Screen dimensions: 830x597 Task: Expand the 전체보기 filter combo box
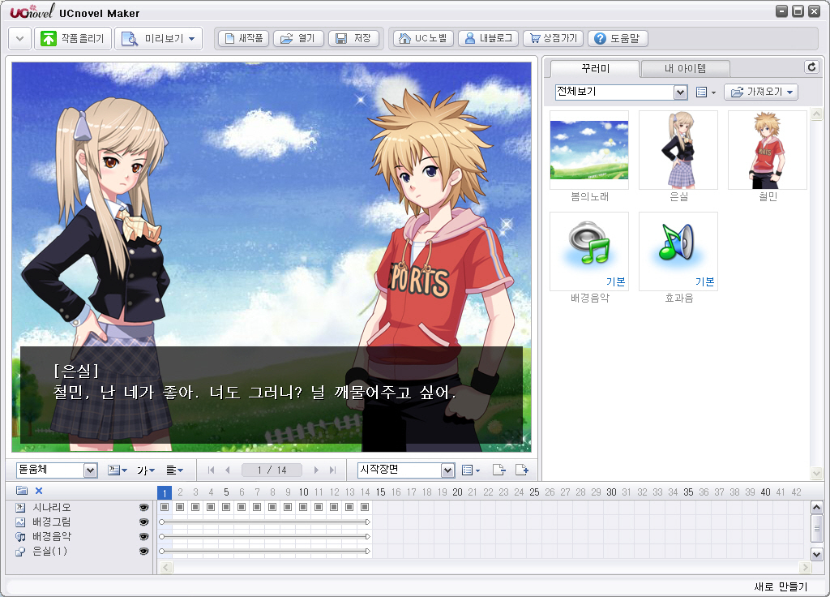tap(680, 92)
